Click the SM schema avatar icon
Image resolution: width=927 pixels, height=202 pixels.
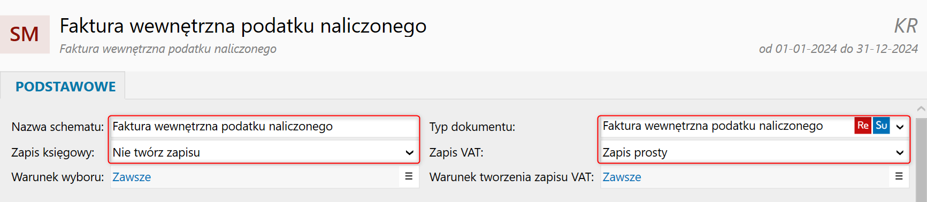pos(25,34)
